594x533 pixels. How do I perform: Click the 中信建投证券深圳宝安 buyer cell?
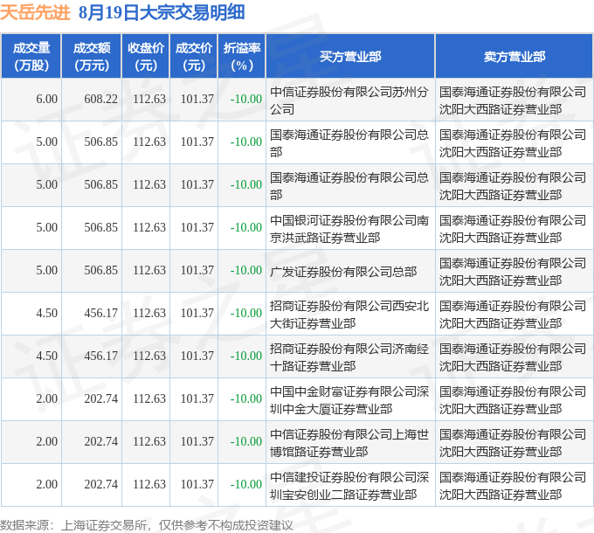[349, 486]
